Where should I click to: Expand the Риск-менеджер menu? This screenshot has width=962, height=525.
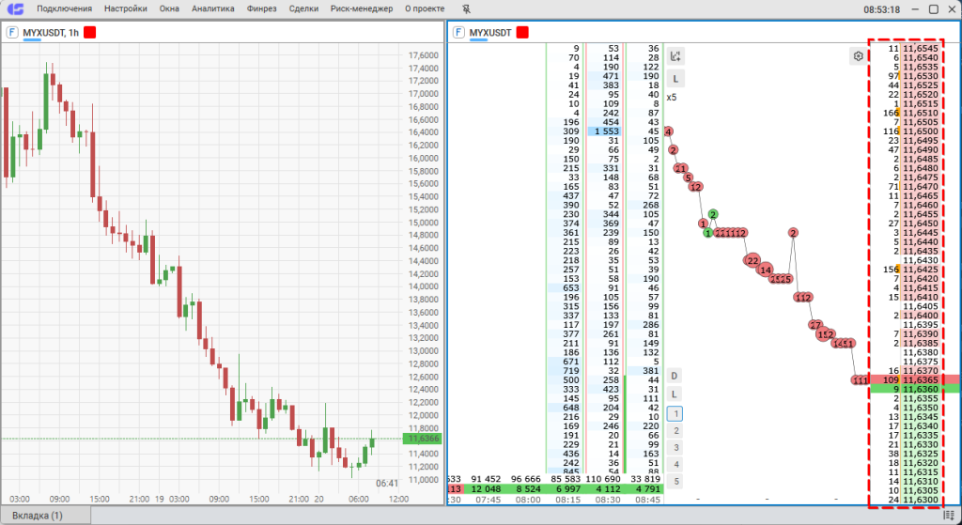[362, 8]
